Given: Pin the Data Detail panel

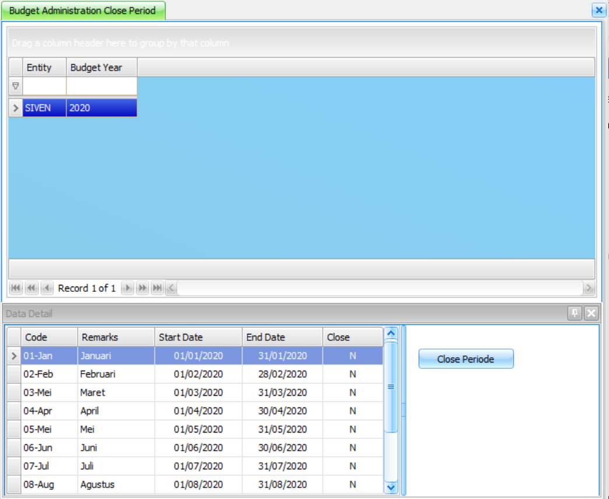Looking at the screenshot, I should [575, 313].
